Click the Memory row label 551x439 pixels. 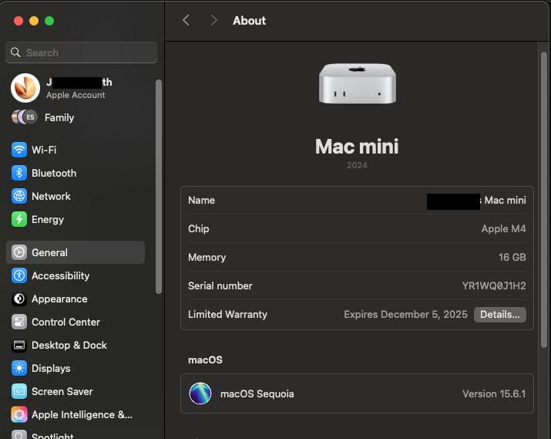[207, 258]
